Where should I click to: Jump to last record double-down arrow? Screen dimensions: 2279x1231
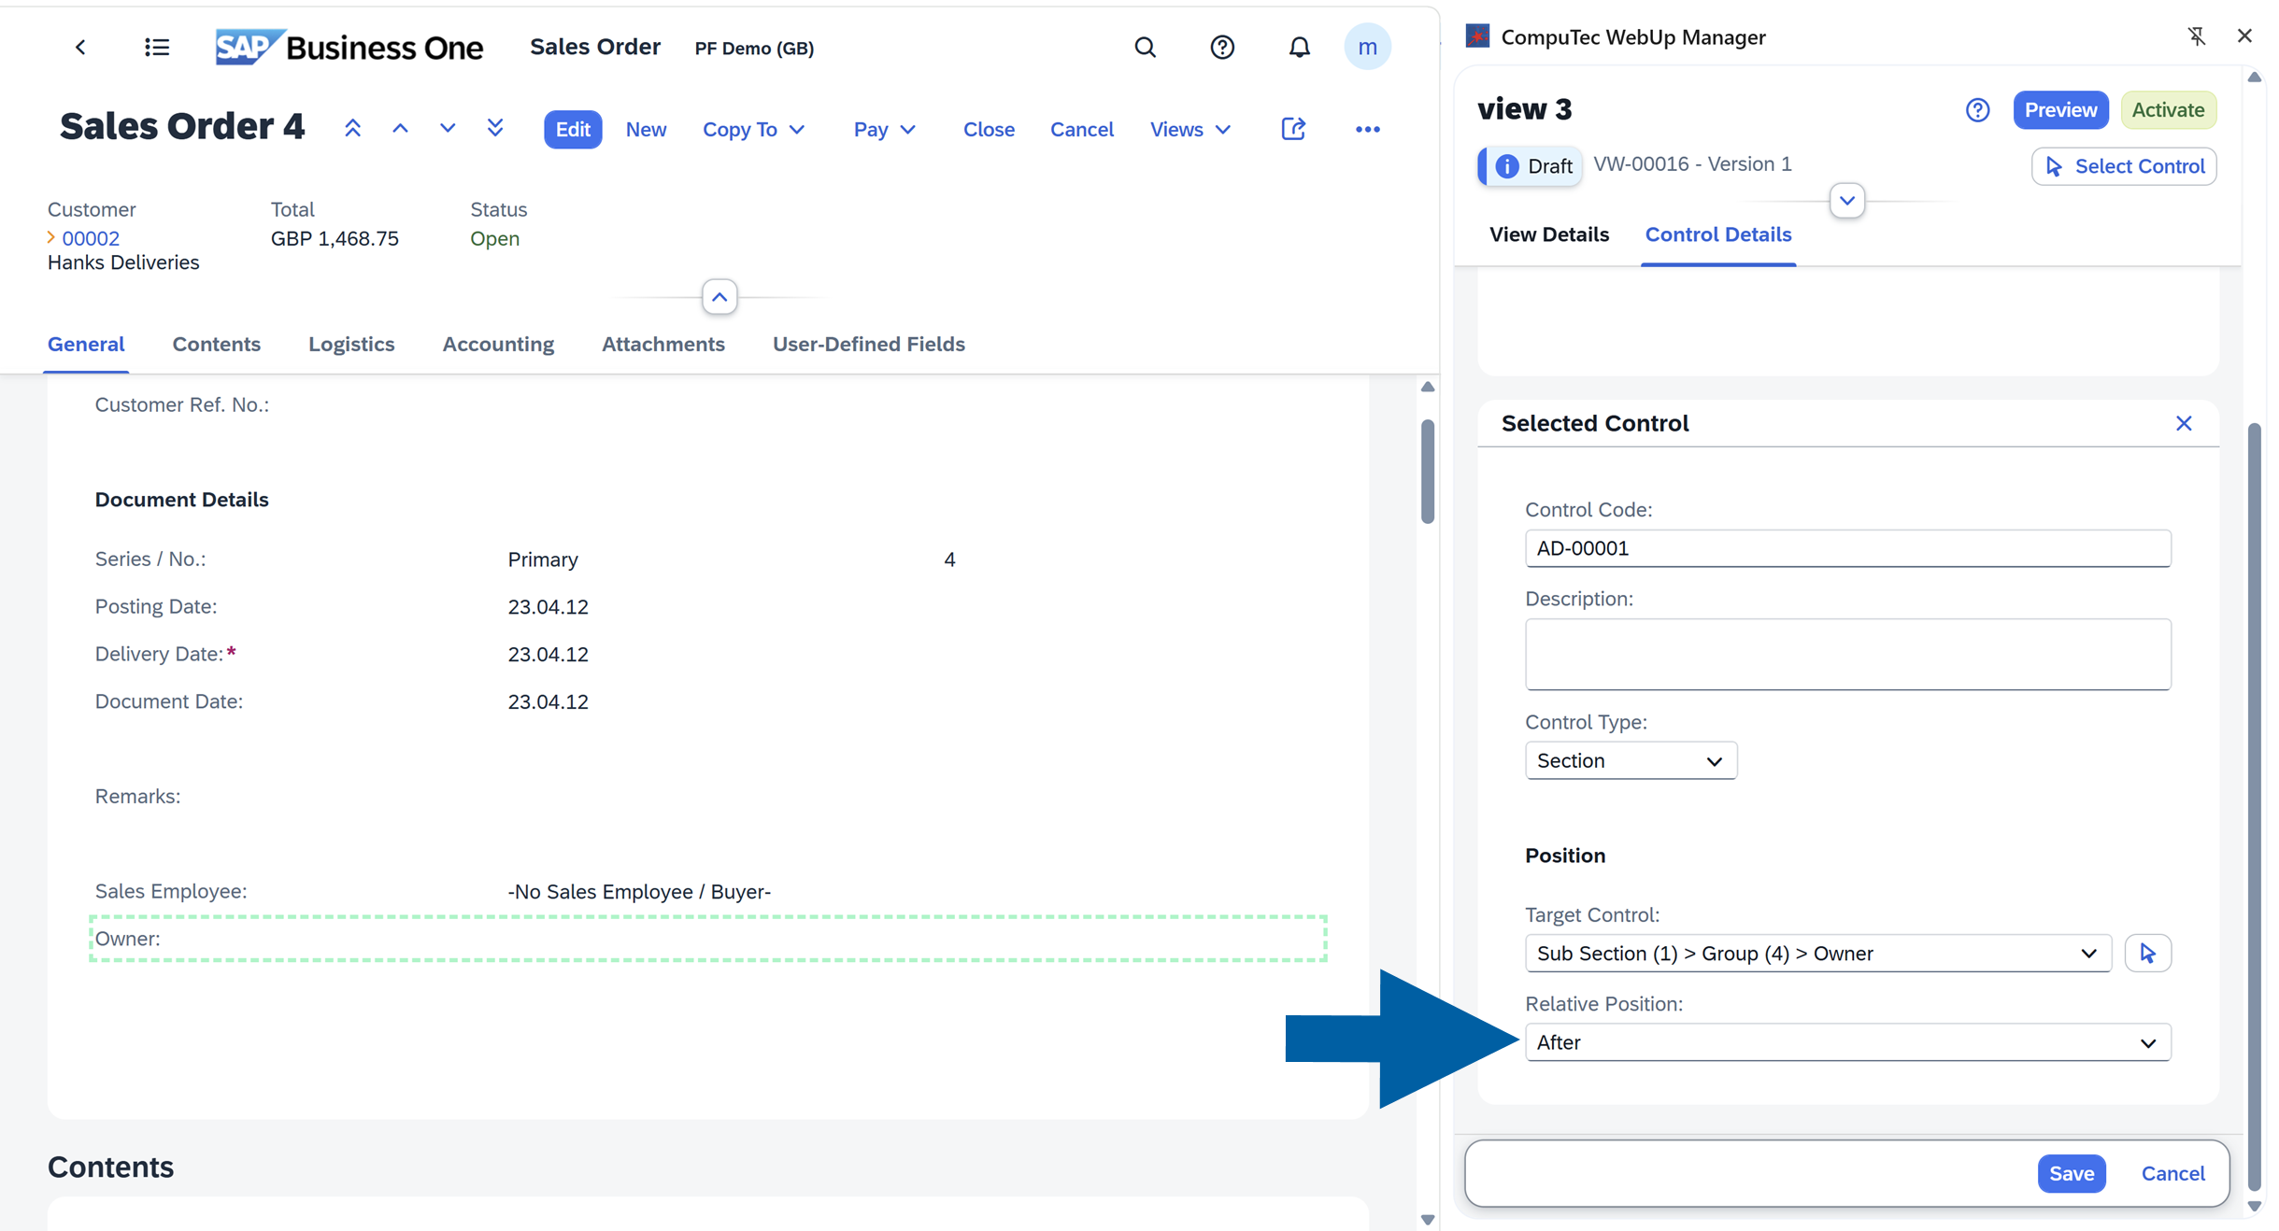point(495,129)
